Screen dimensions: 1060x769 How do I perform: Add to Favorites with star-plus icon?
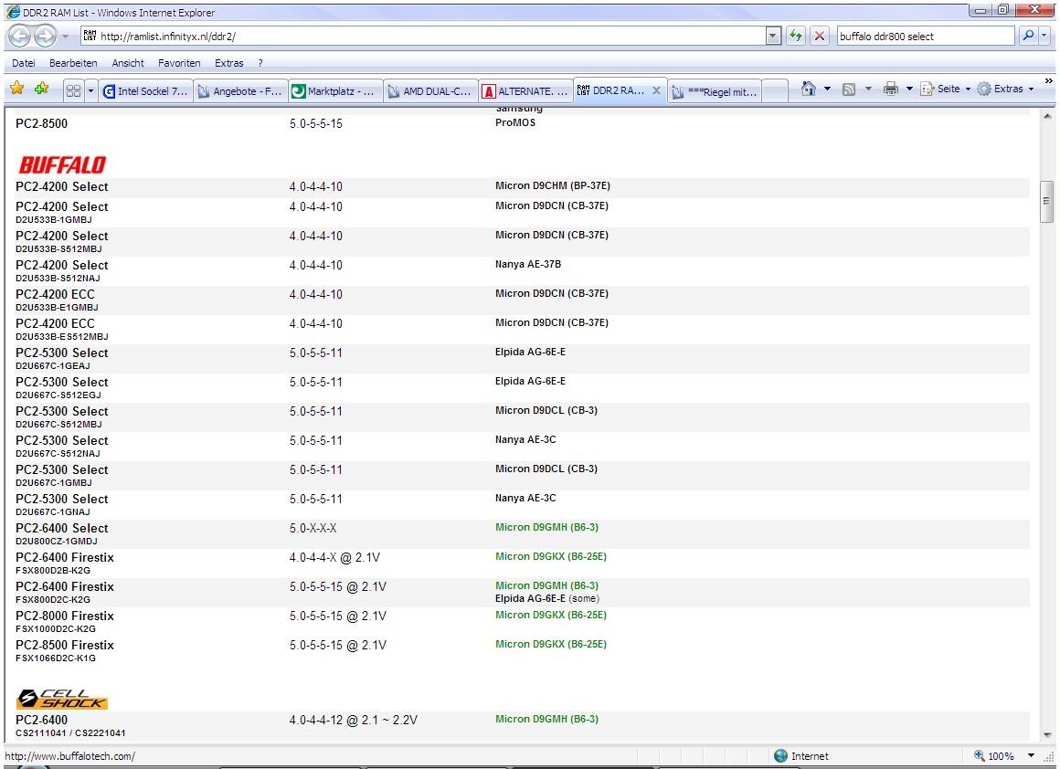[x=42, y=88]
